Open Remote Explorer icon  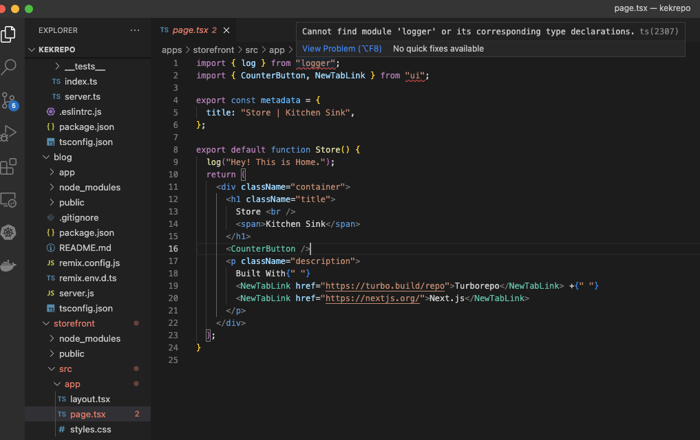click(x=8, y=199)
